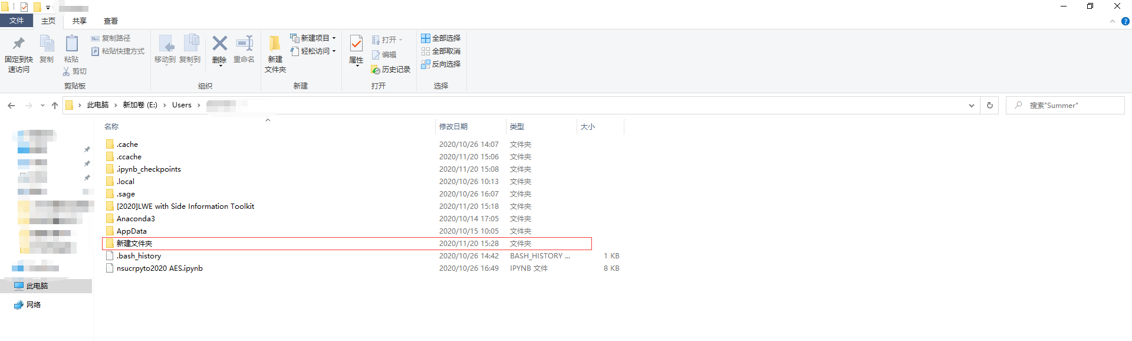Viewport: 1132px width, 341px height.
Task: Switch to the Home (主页) tab
Action: 48,21
